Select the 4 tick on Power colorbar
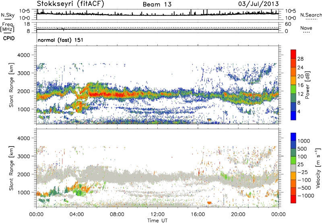This screenshot has width=322, height=223. pyautogui.click(x=299, y=111)
